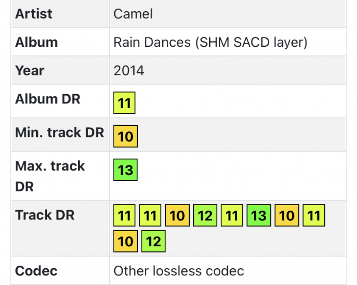Screen dimensions: 357x285
Task: Click the Codec row label
Action: 36,271
